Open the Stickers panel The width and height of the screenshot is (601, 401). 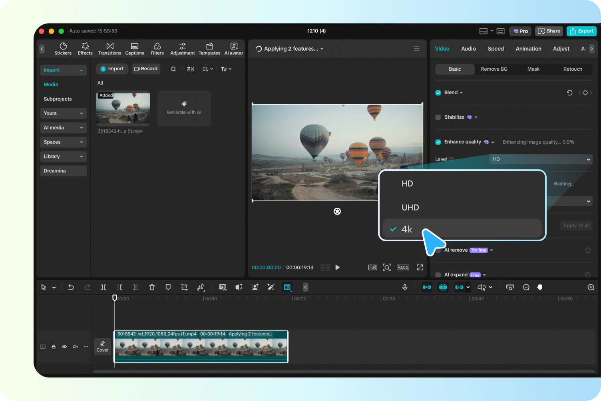[63, 48]
